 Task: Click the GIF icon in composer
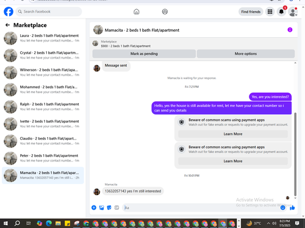tap(117, 207)
